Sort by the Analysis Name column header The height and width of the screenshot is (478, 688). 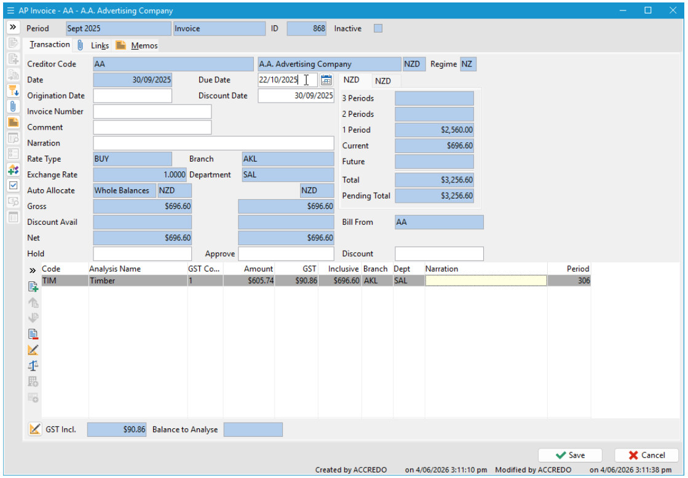pos(138,269)
